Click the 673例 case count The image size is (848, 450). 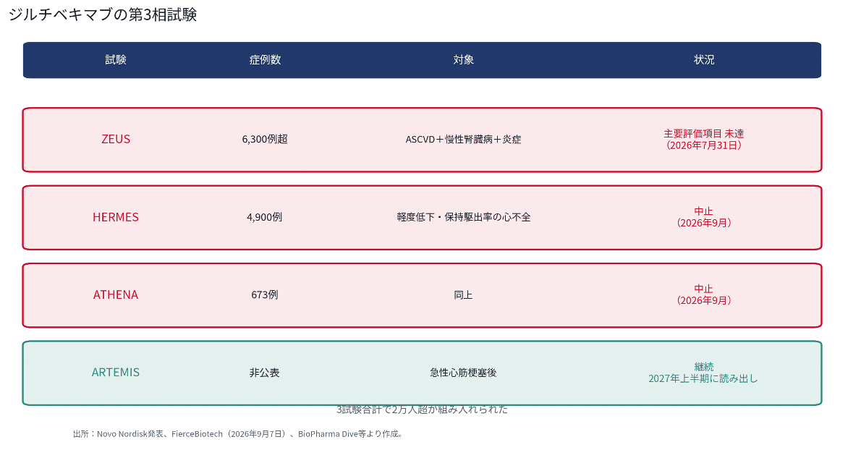pos(265,294)
